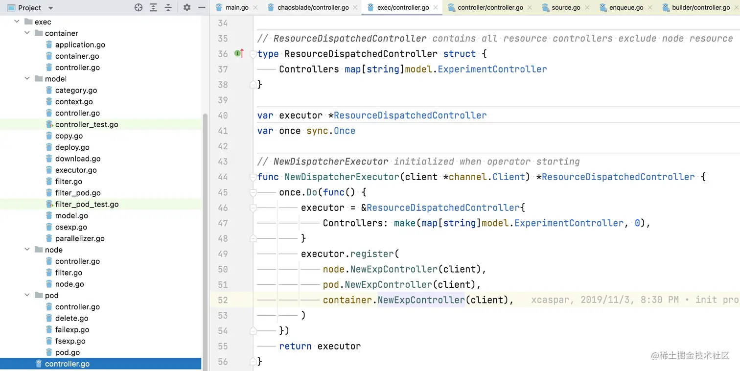This screenshot has height=371, width=740.
Task: Close the exec/controller.go tab
Action: [436, 8]
